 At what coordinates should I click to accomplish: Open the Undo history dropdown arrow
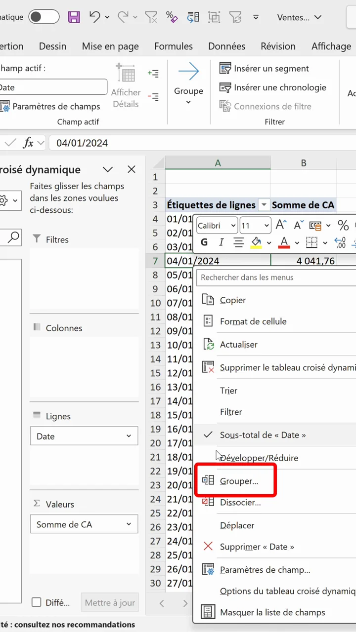pos(107,17)
